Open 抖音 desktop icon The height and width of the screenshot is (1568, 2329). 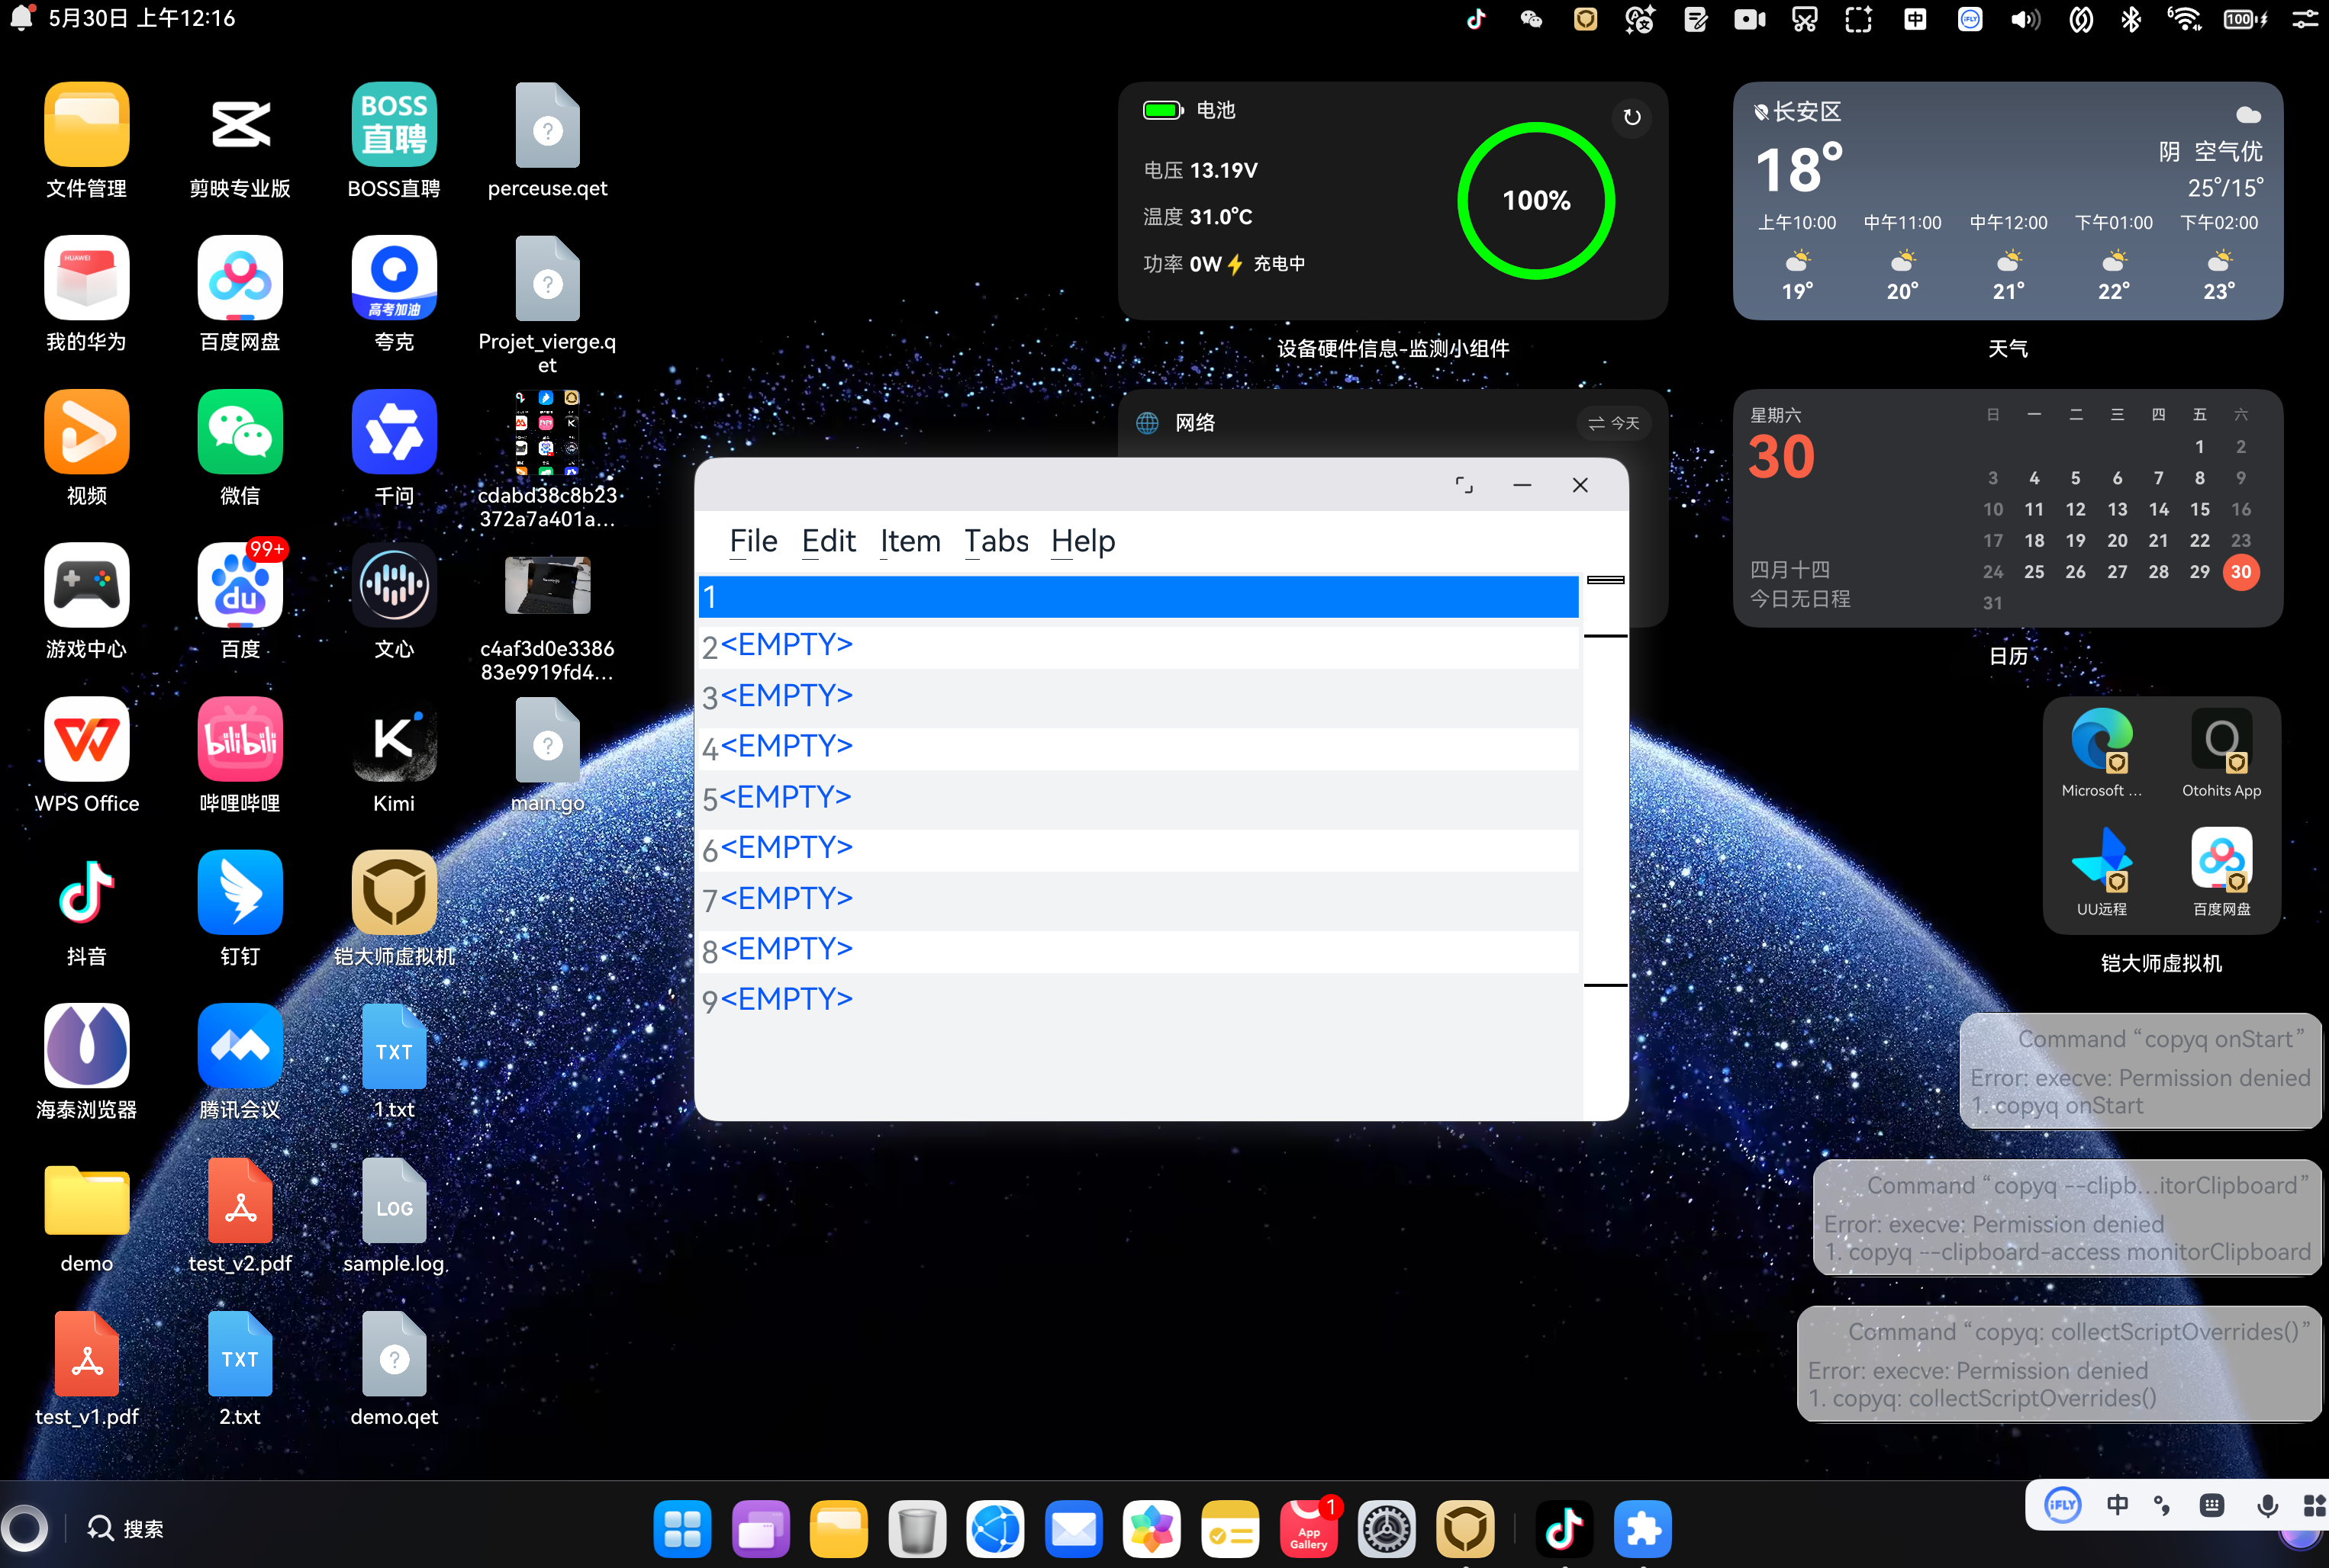[x=86, y=893]
